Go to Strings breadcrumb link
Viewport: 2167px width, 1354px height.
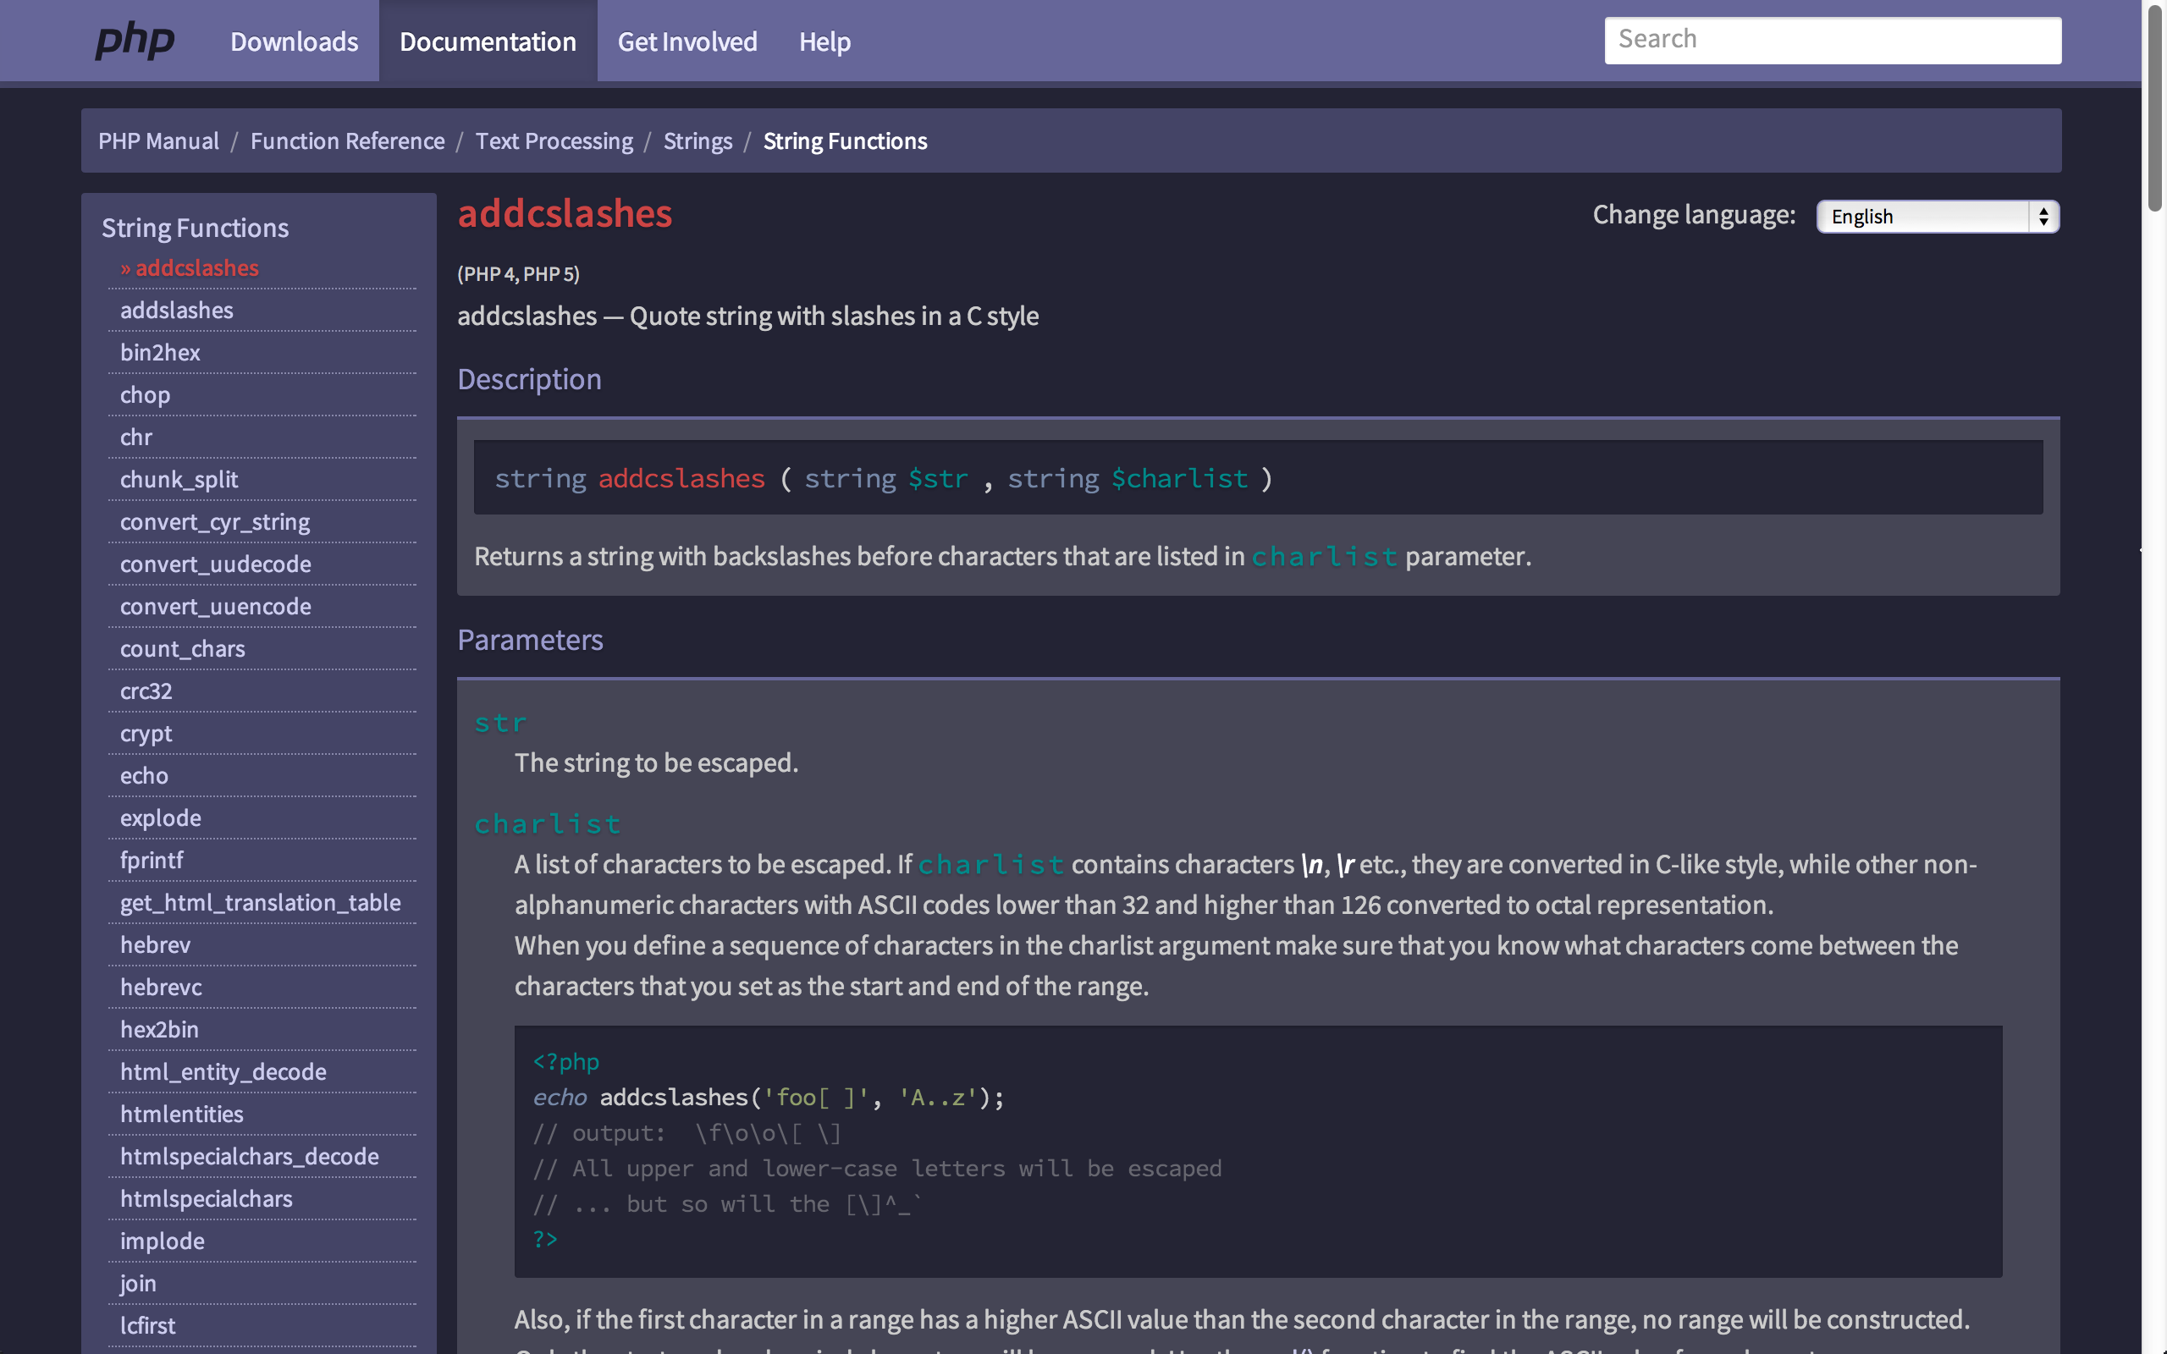pyautogui.click(x=698, y=140)
